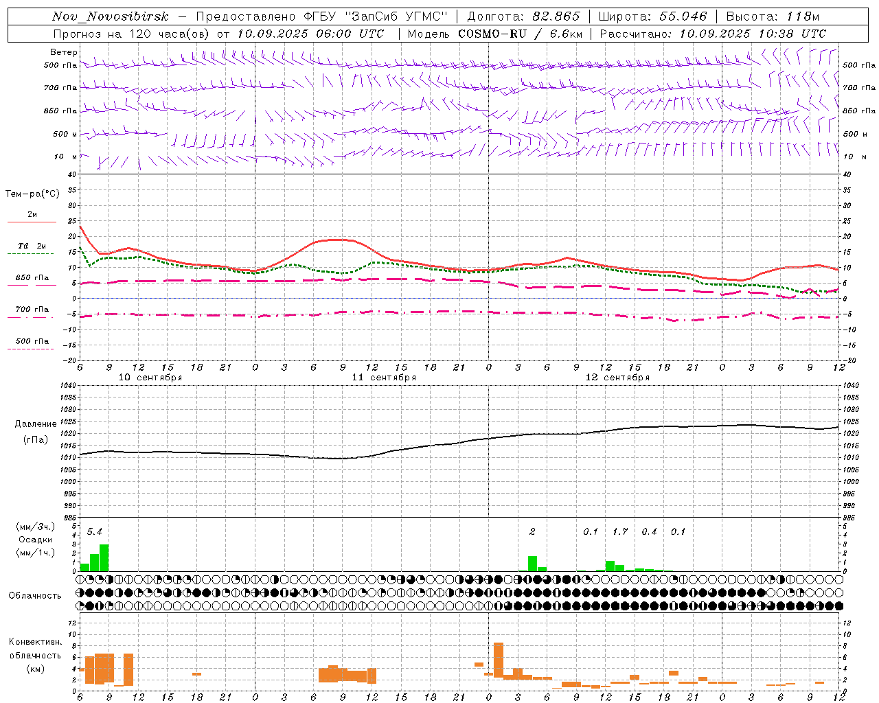Click the 'Ветер' wind panel label
The width and height of the screenshot is (879, 703).
click(x=64, y=52)
